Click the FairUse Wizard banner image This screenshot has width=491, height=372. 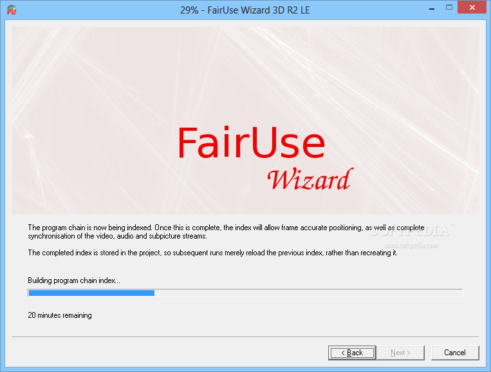click(246, 121)
